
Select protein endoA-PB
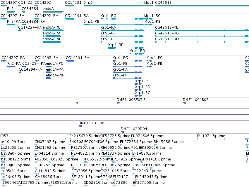click(x=54, y=75)
